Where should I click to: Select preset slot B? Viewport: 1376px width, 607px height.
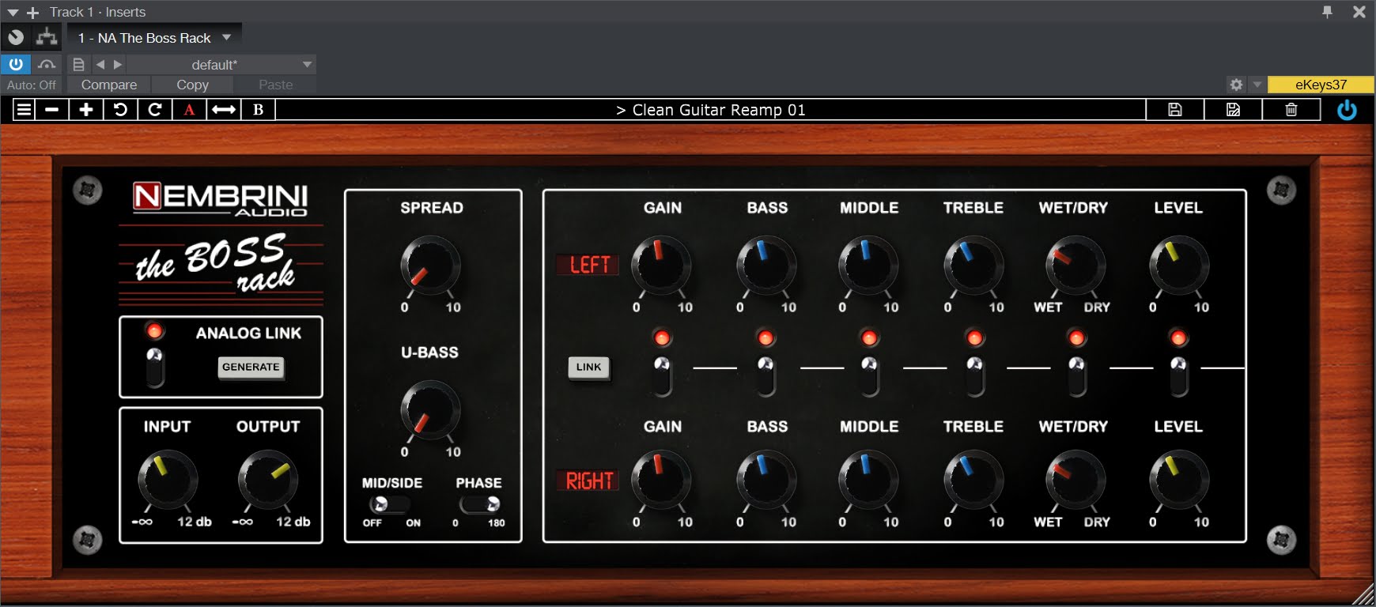click(258, 110)
